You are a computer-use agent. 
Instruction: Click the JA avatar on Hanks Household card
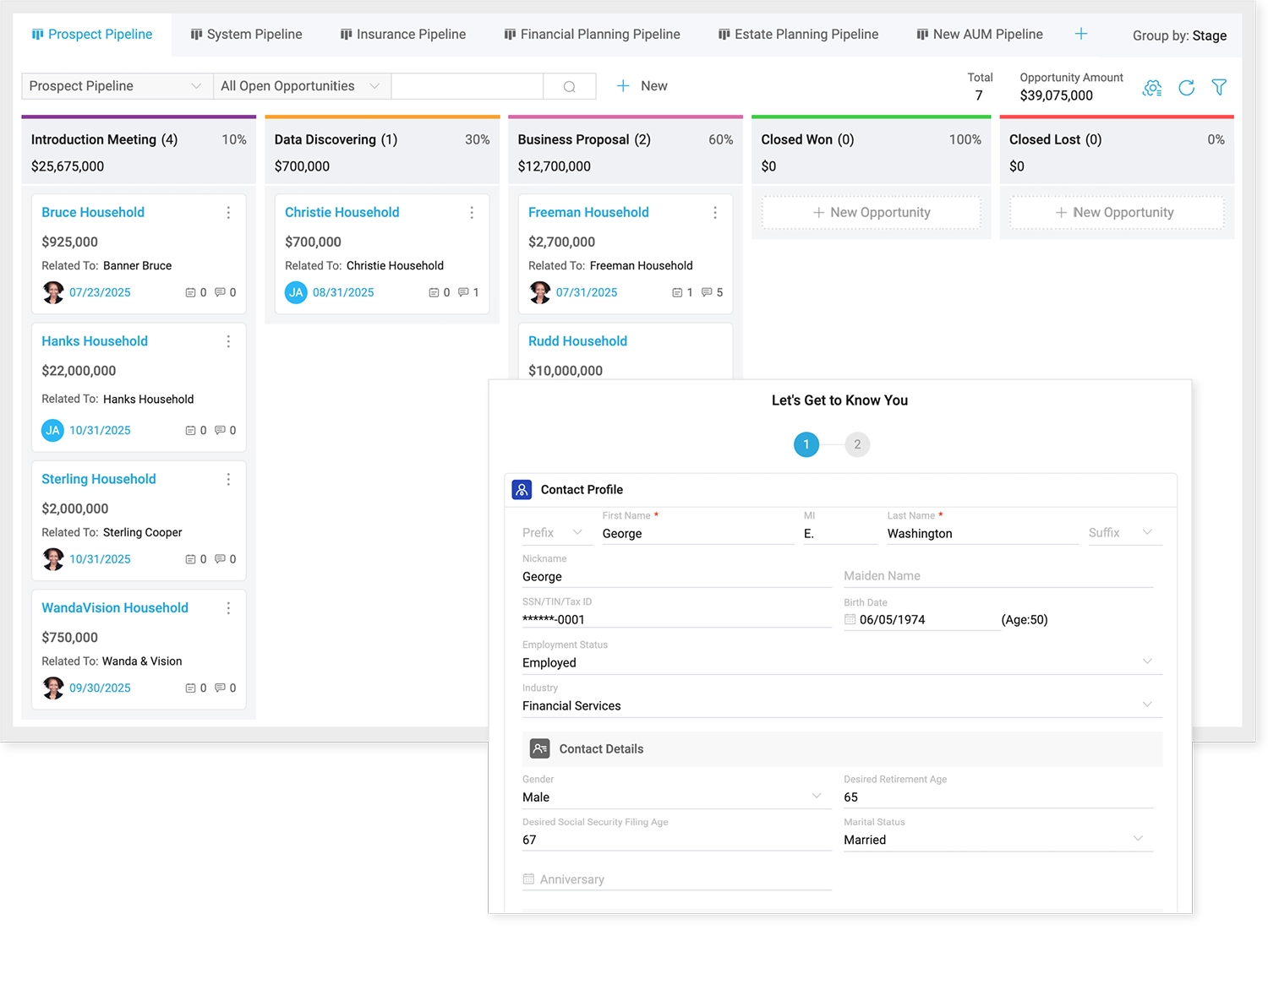click(x=52, y=430)
